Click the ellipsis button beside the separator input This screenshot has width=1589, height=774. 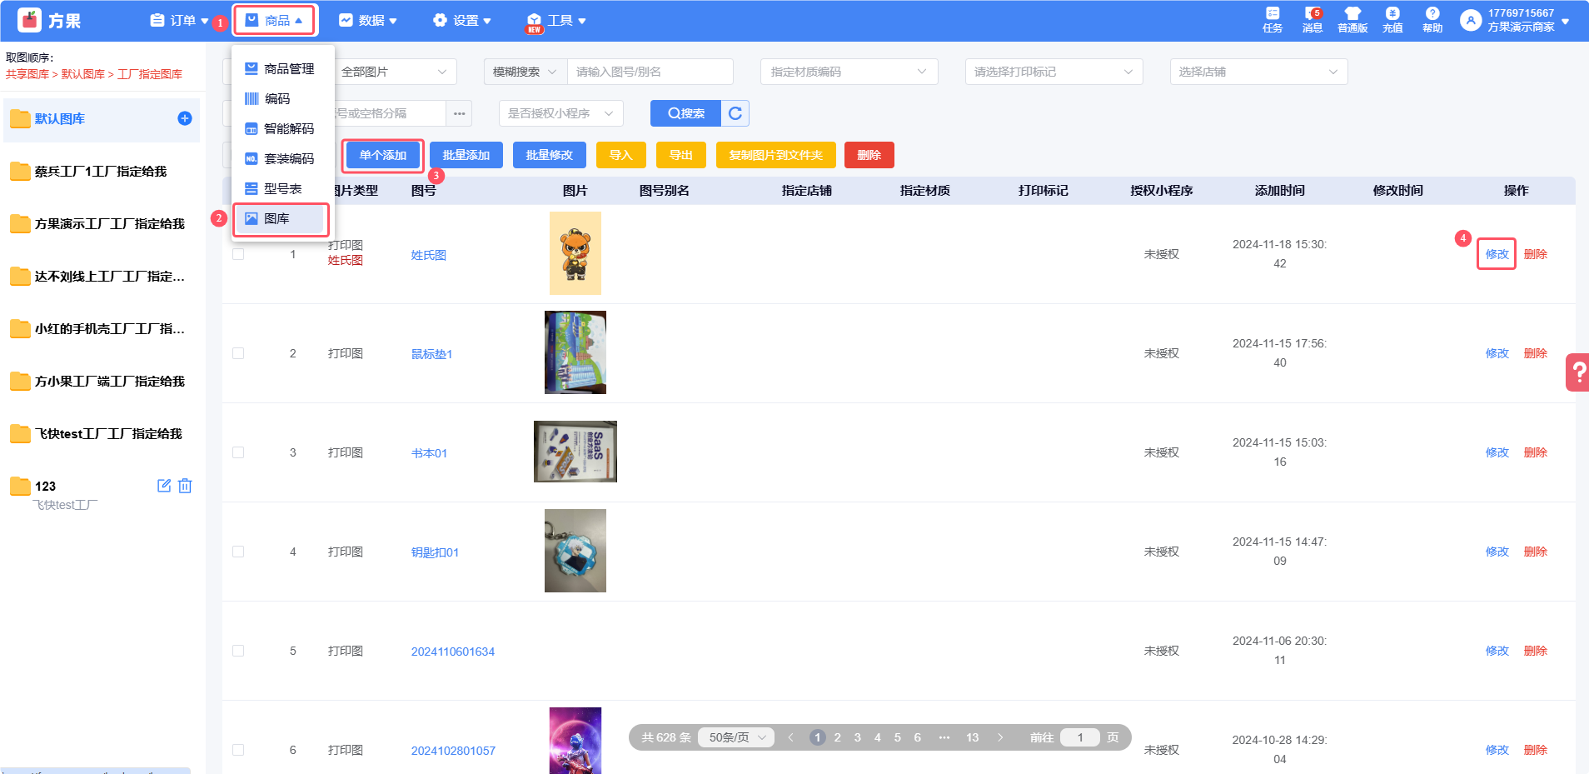coord(460,113)
